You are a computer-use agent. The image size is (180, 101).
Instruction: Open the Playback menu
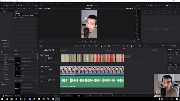tap(42, 3)
